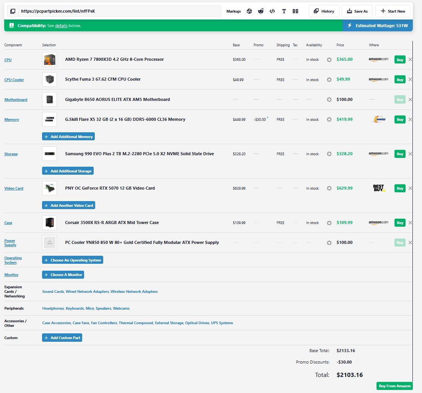The width and height of the screenshot is (422, 393).
Task: Open the Storage category link
Action: tap(11, 154)
